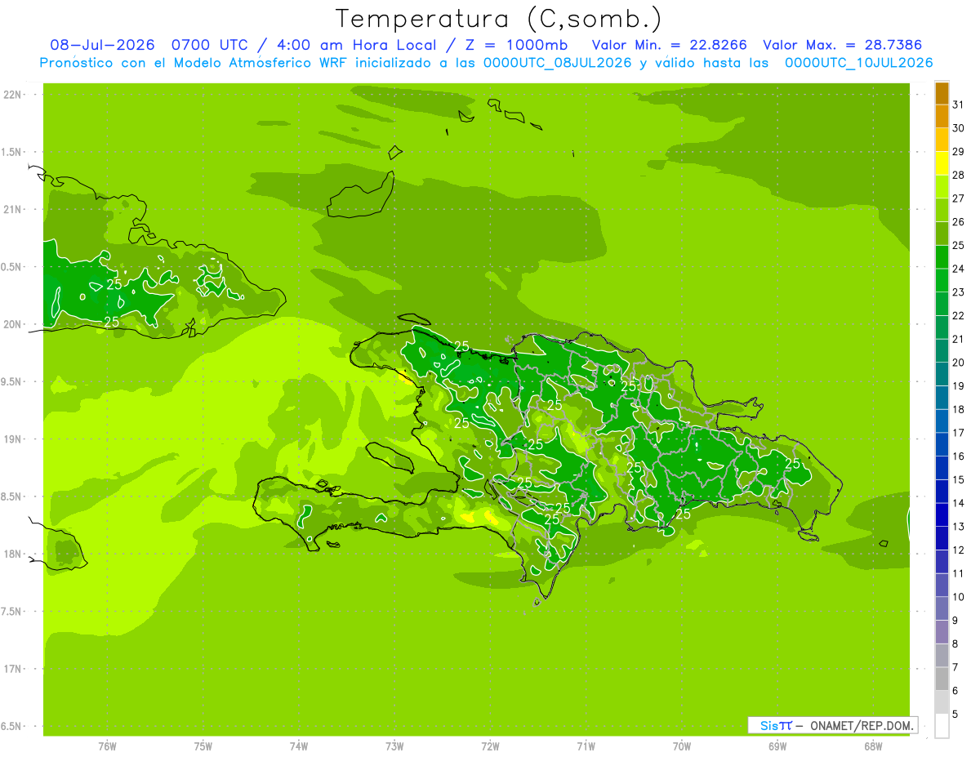980x757 pixels.
Task: Click the "18N" latitude axis label
Action: coord(12,554)
